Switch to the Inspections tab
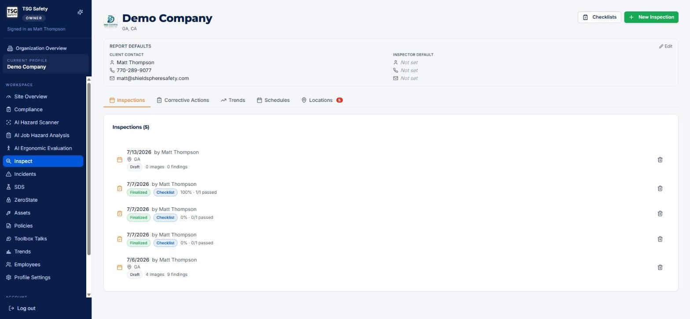 [x=127, y=100]
